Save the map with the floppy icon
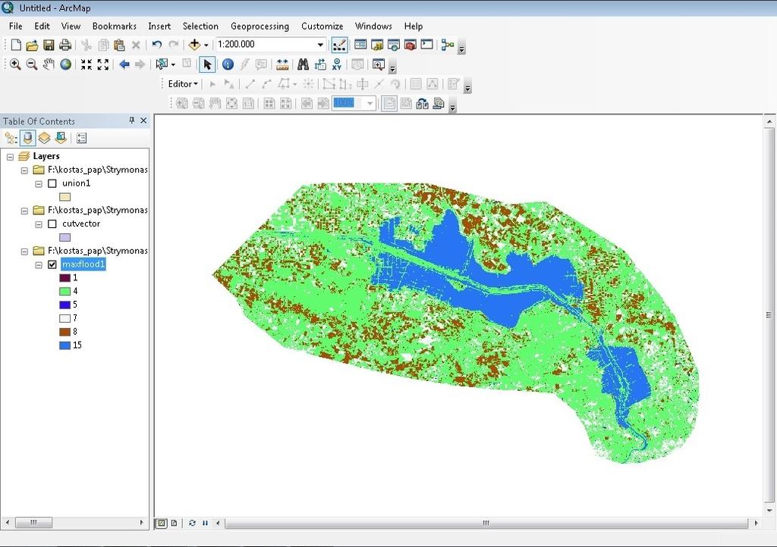This screenshot has width=777, height=547. [49, 45]
